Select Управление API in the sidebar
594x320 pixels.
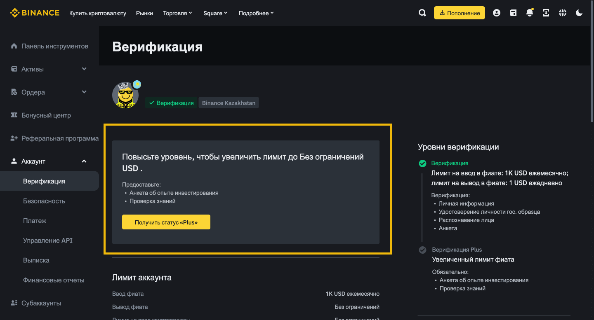point(48,241)
